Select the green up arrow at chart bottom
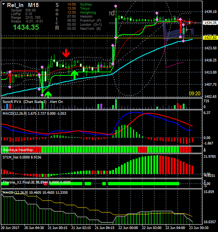The height and width of the screenshot is (232, 218). [x=48, y=94]
